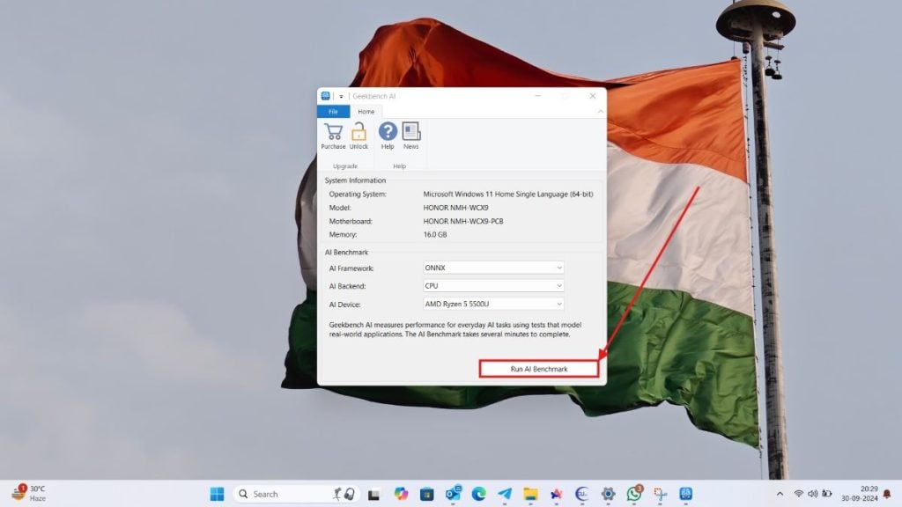Open WhatsApp from the taskbar
902x507 pixels.
[x=634, y=494]
